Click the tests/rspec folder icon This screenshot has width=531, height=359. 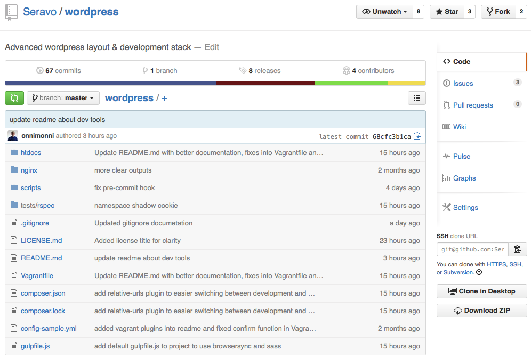[x=14, y=205]
